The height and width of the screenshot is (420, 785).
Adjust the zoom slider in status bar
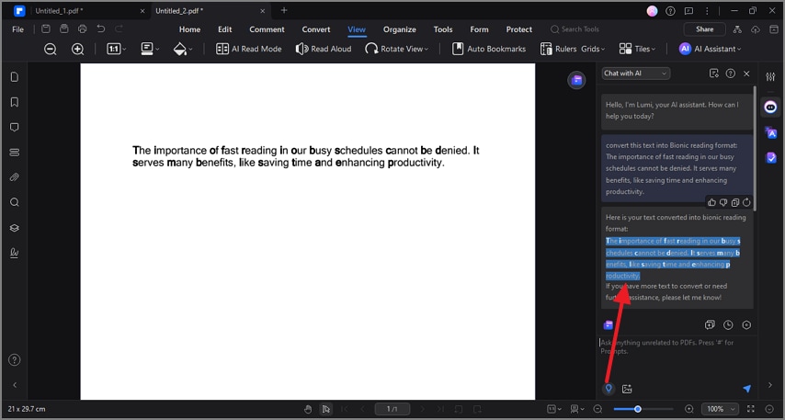[638, 409]
